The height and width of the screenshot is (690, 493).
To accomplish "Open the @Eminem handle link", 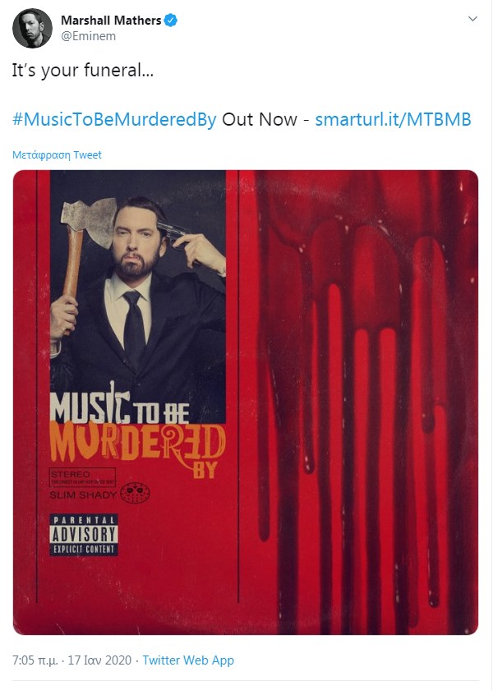I will click(x=88, y=36).
